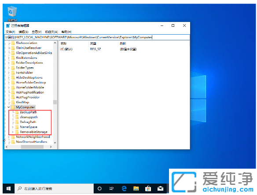Open Microsoft Store from taskbar
257x195 pixels.
[148, 188]
